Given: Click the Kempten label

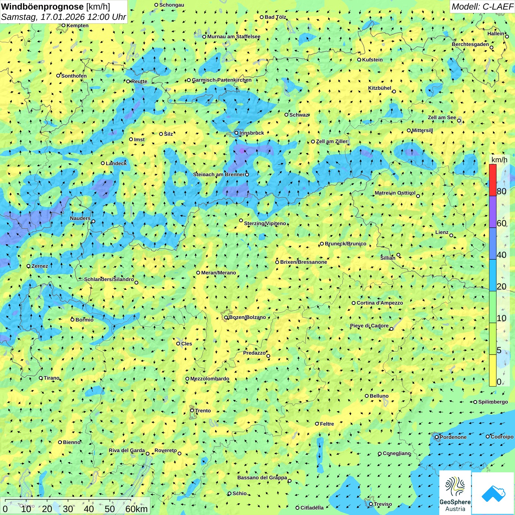Looking at the screenshot, I should 78,25.
